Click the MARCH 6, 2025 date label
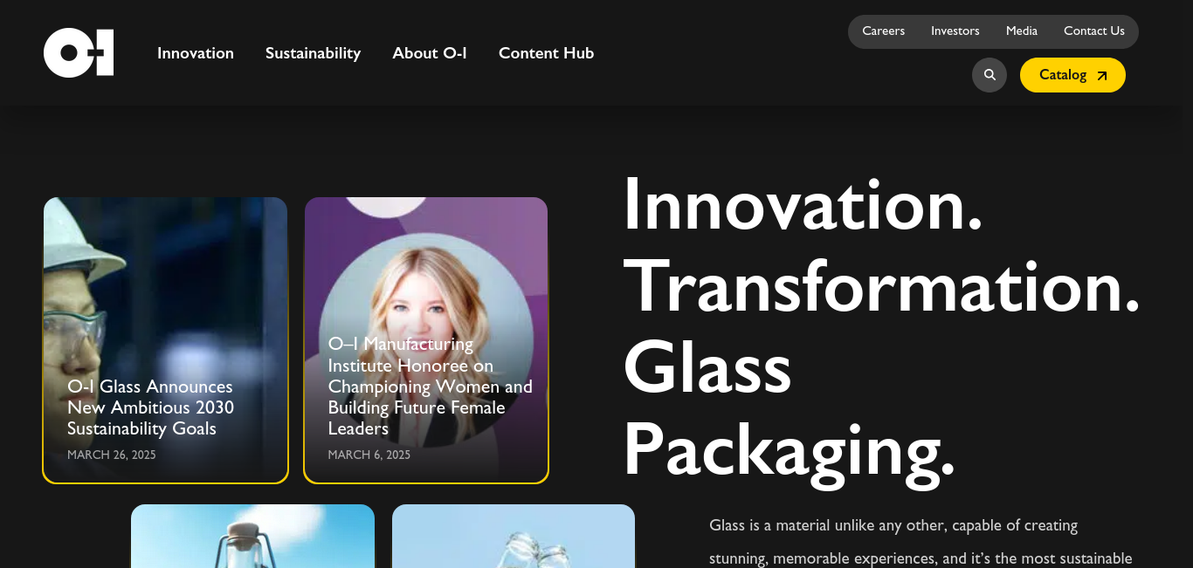Viewport: 1193px width, 568px height. pyautogui.click(x=369, y=455)
